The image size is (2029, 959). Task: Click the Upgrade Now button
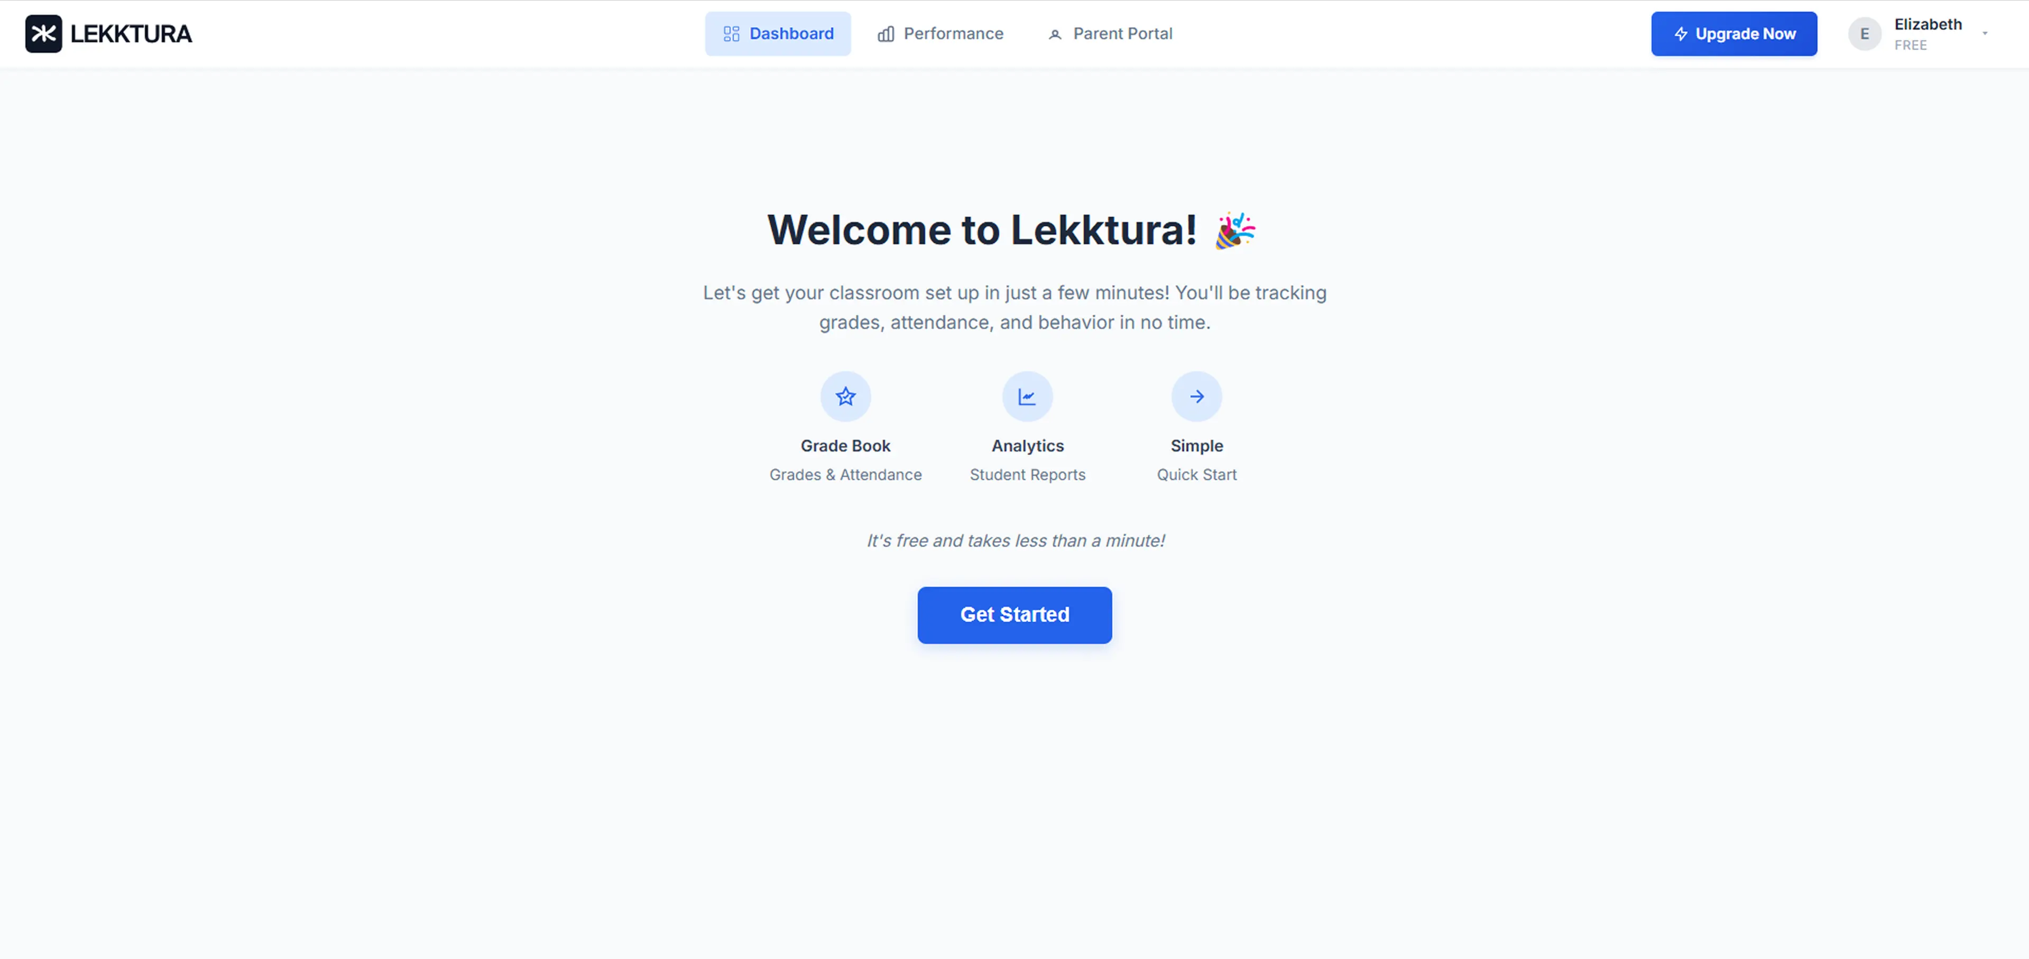click(1733, 34)
